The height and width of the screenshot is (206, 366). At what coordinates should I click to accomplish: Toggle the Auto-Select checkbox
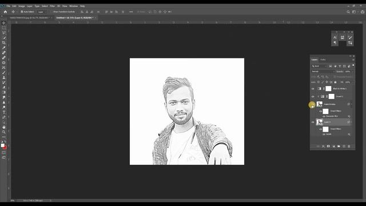22,11
